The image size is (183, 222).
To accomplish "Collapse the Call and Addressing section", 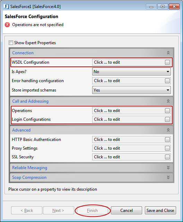I will click(168, 101).
